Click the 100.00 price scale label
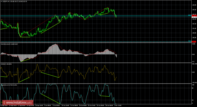 pos(194,38)
